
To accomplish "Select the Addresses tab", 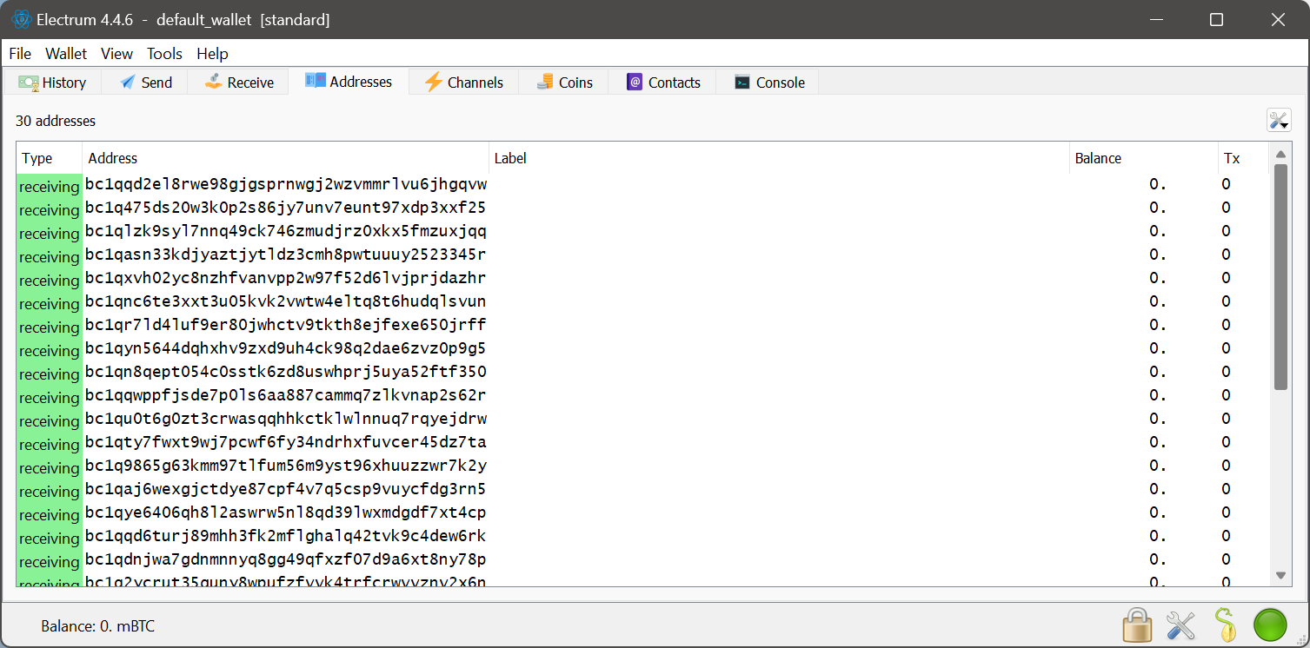I will pyautogui.click(x=349, y=82).
